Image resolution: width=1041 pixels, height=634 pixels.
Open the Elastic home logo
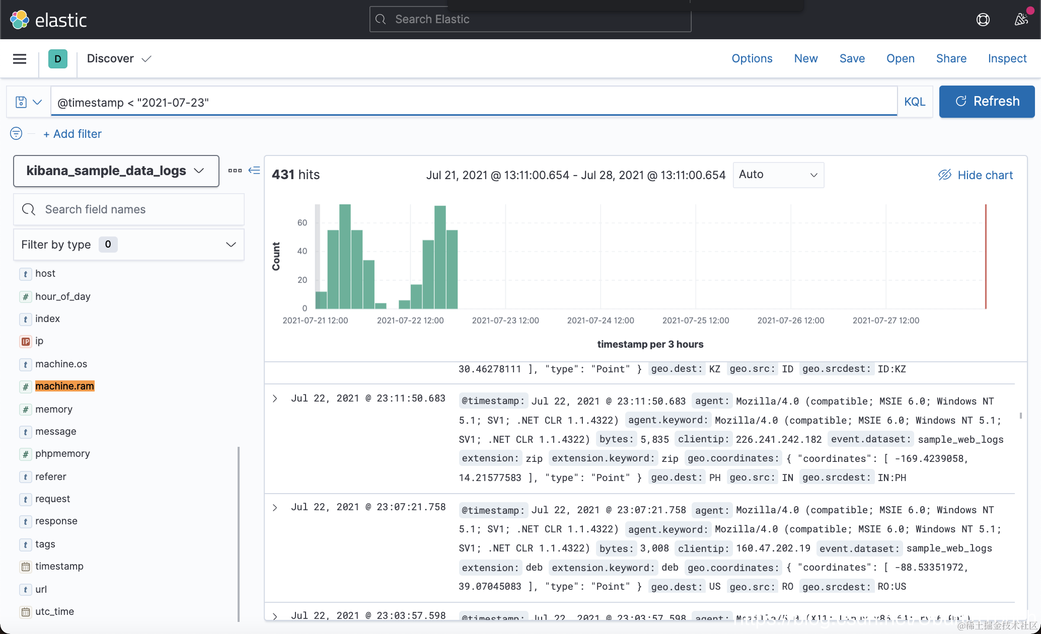click(48, 20)
